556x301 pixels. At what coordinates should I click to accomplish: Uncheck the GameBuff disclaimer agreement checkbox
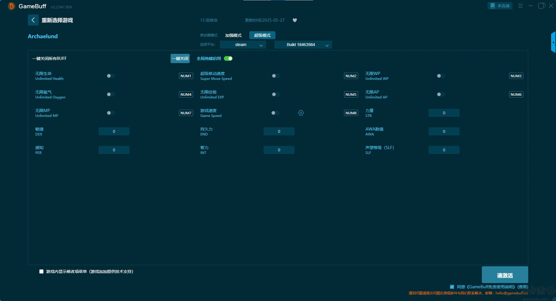click(x=452, y=287)
